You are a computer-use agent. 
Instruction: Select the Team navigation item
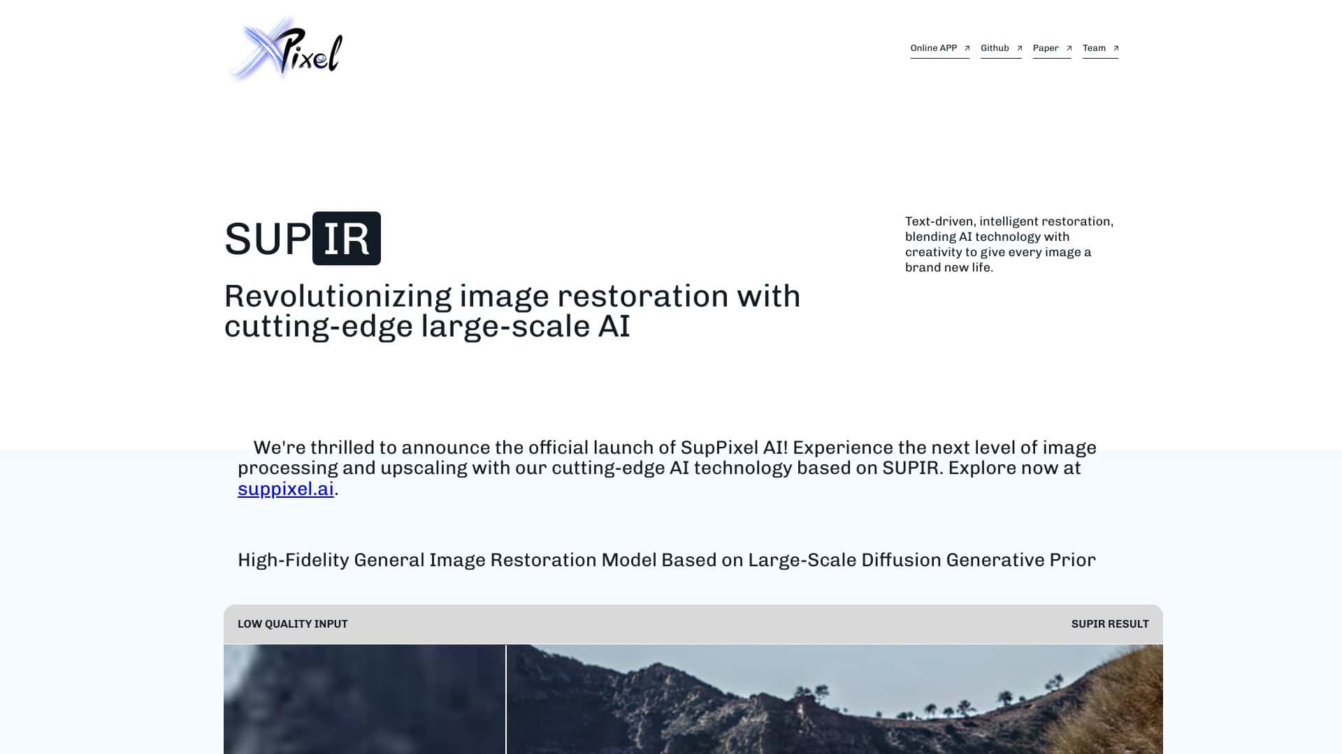point(1094,48)
